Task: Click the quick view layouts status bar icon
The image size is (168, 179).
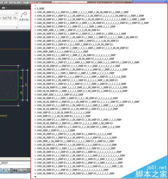Action: pyautogui.click(x=20, y=171)
